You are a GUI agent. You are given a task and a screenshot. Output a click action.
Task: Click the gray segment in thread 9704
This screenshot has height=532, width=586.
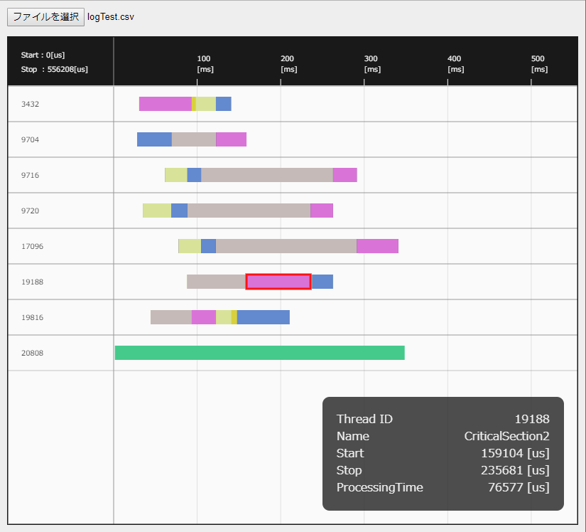click(194, 139)
